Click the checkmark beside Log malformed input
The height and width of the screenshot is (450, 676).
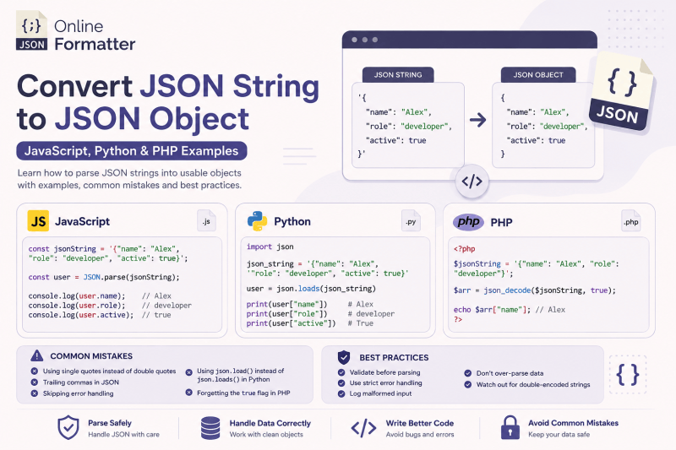point(341,393)
